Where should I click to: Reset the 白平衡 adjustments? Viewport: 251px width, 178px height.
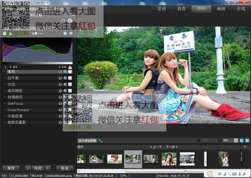pyautogui.click(x=60, y=78)
